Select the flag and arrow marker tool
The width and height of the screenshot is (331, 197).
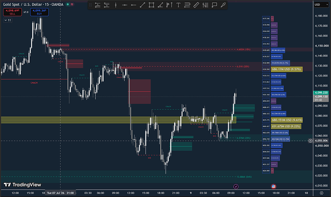169,5
